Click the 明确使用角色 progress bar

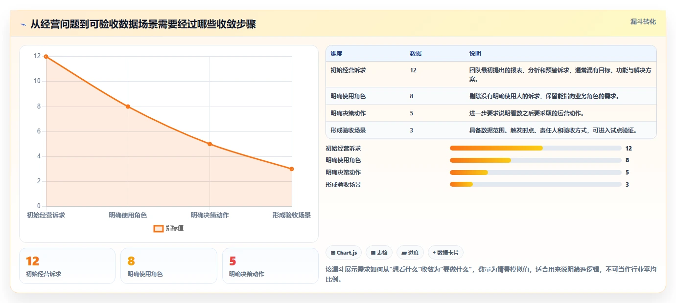tap(536, 160)
